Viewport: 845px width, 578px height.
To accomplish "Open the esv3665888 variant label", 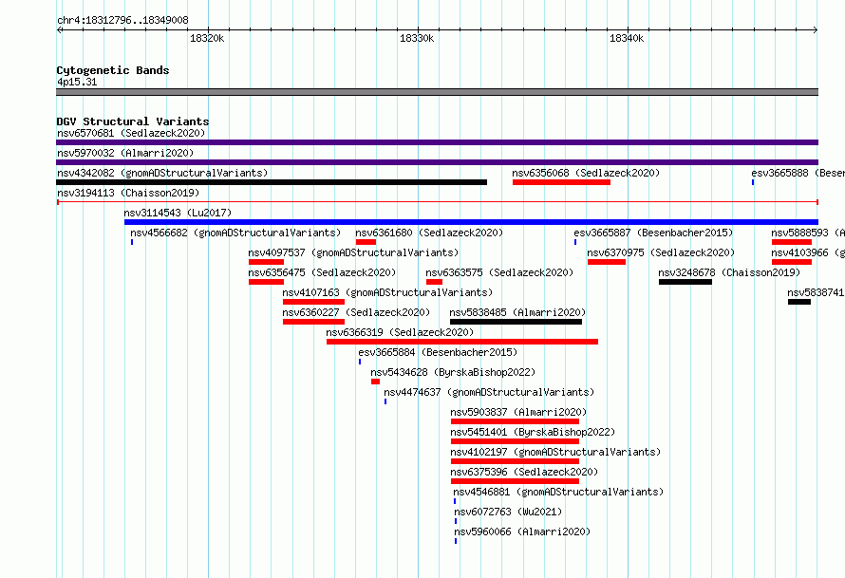I will pyautogui.click(x=798, y=173).
